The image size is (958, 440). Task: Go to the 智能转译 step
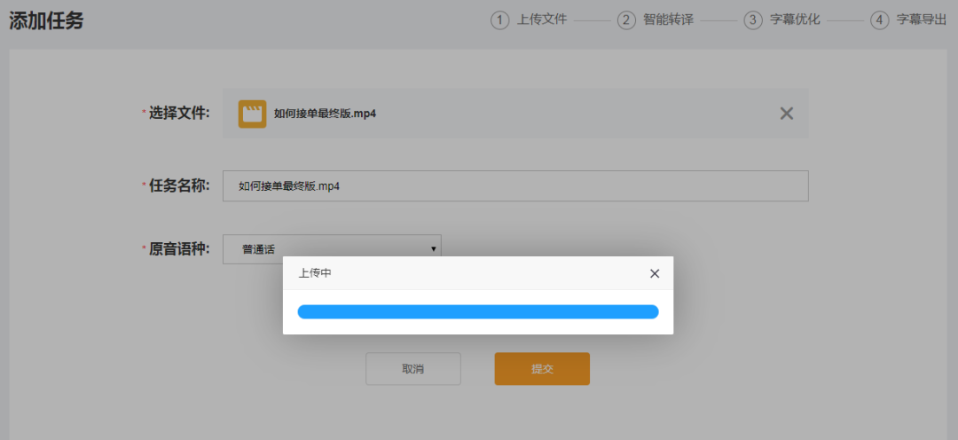pyautogui.click(x=668, y=20)
